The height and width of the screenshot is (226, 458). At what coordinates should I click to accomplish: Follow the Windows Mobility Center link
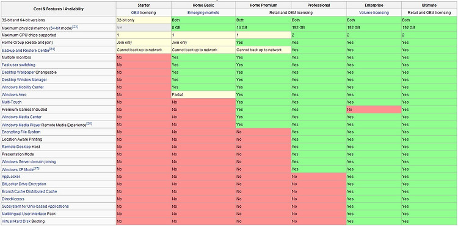(23, 87)
